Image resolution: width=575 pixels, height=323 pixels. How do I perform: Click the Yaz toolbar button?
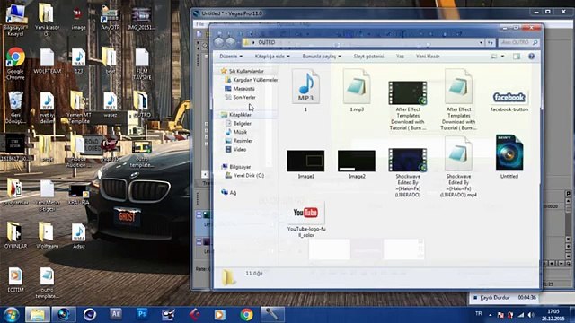tap(400, 57)
